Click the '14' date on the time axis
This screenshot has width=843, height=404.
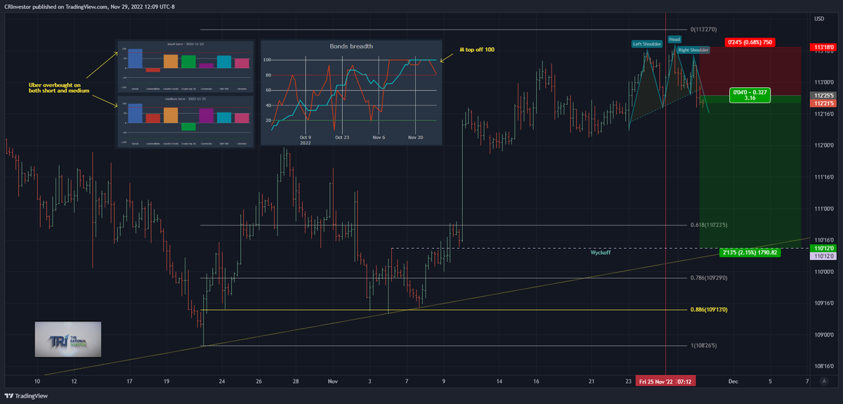[x=499, y=382]
